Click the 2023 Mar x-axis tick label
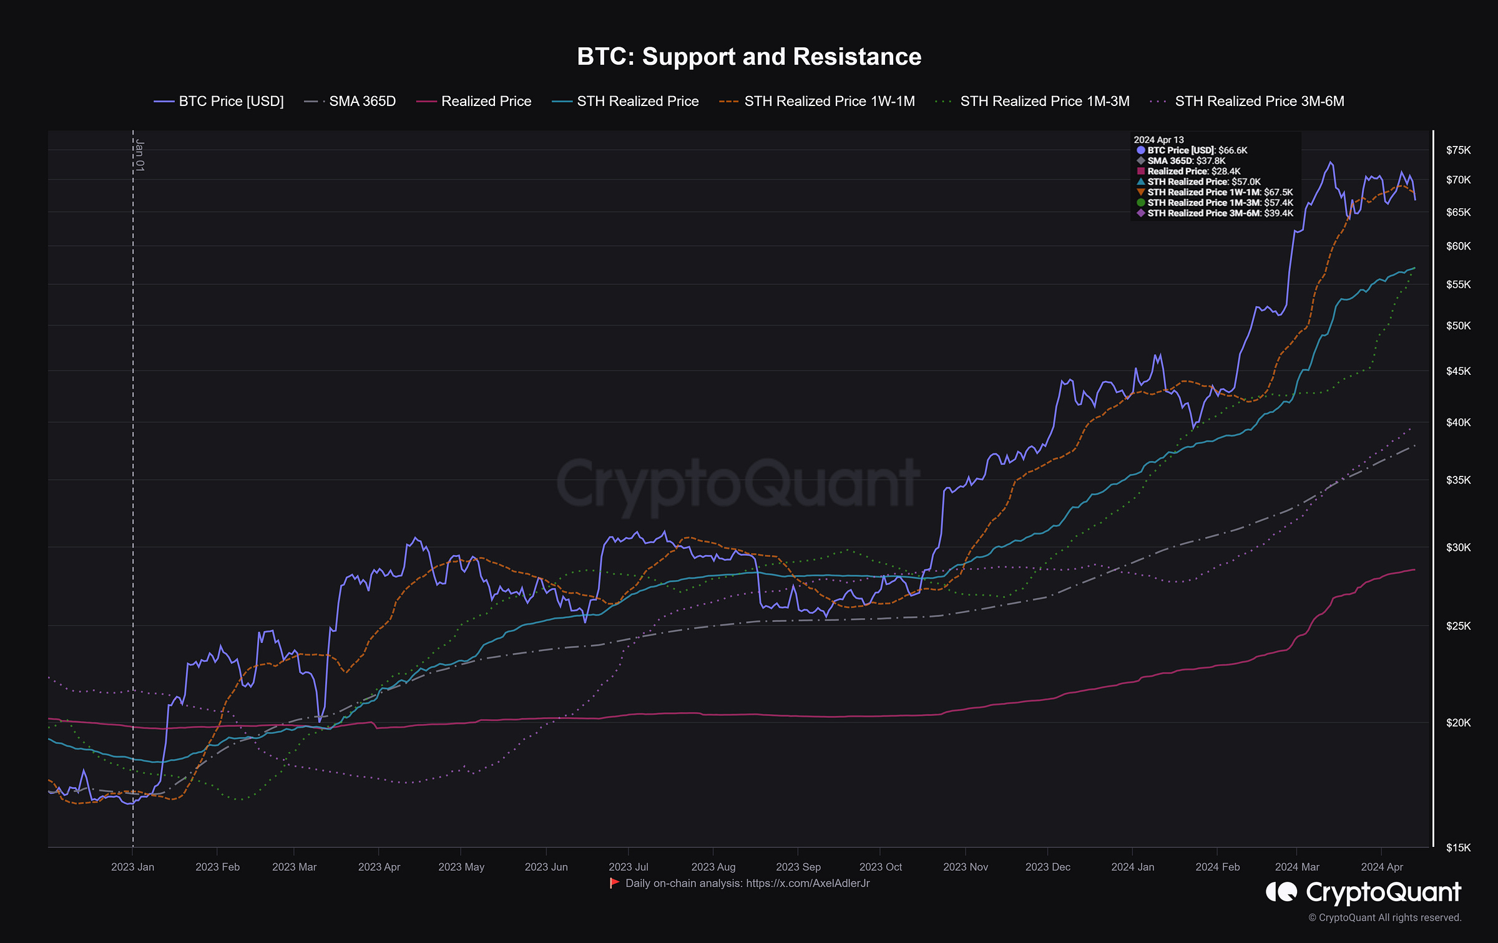Viewport: 1498px width, 943px height. coord(294,867)
